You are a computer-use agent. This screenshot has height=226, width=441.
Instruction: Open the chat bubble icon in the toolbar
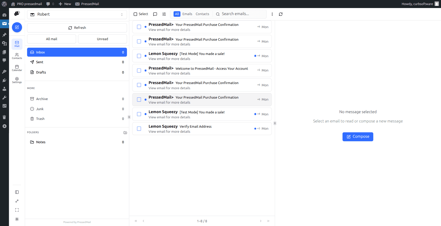155,14
